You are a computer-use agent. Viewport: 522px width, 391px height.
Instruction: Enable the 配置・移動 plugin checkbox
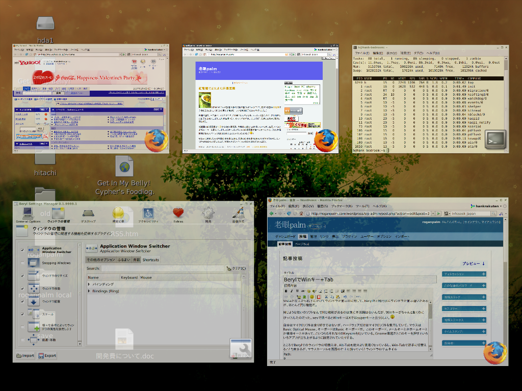[x=22, y=340]
